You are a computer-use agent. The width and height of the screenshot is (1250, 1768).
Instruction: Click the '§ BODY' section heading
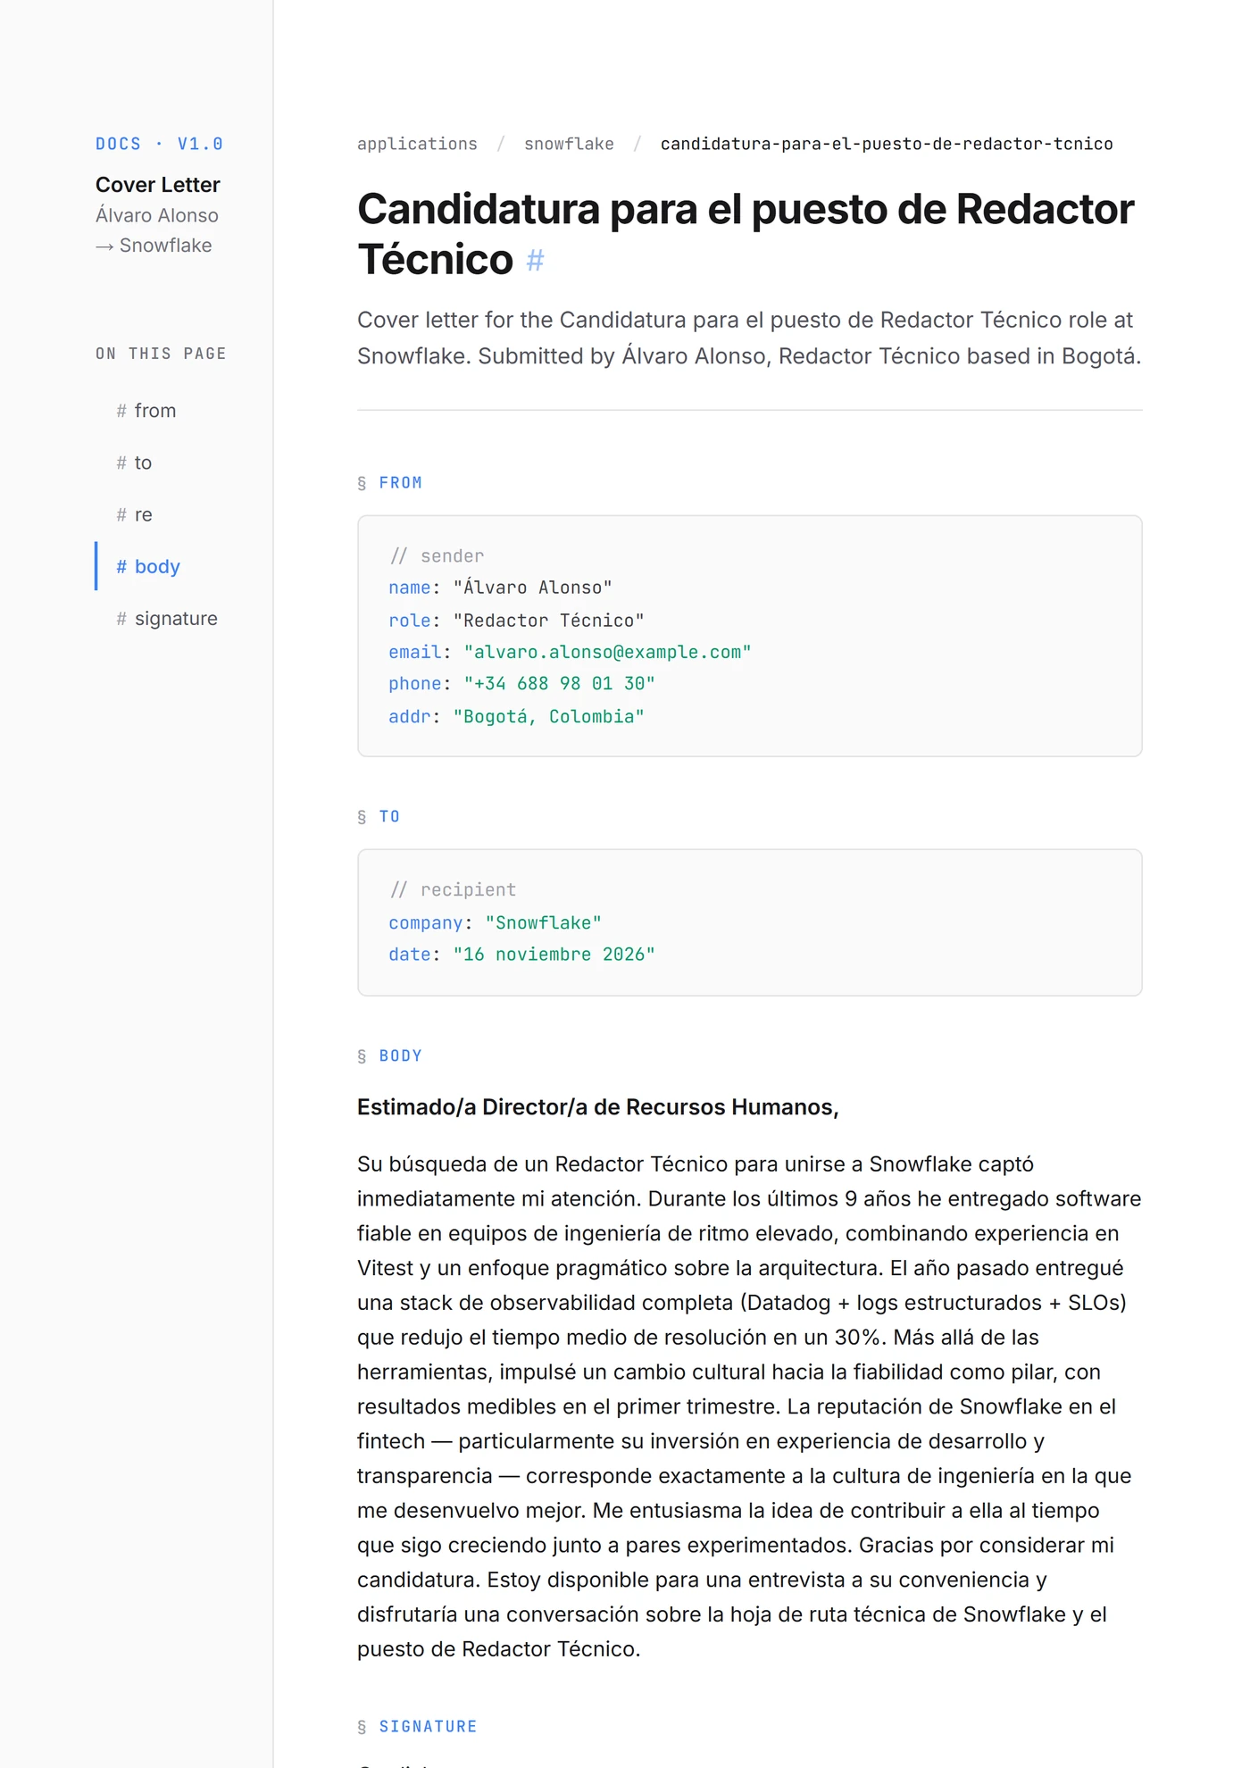tap(390, 1056)
